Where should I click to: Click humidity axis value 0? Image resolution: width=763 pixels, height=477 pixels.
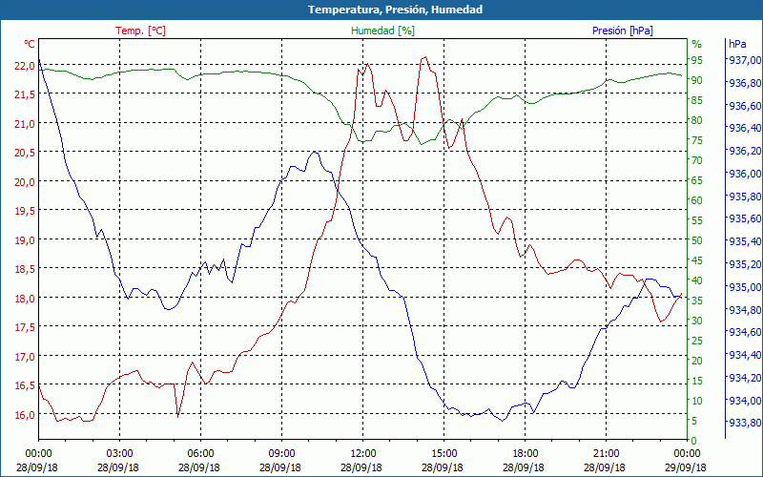[x=694, y=441]
